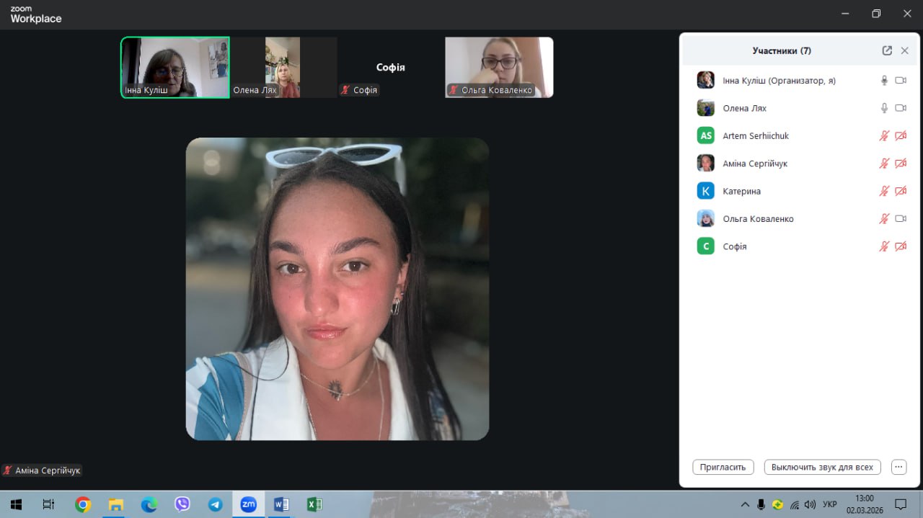Click muted mic icon for Artem Serhiichuk
The height and width of the screenshot is (518, 923).
tap(884, 135)
